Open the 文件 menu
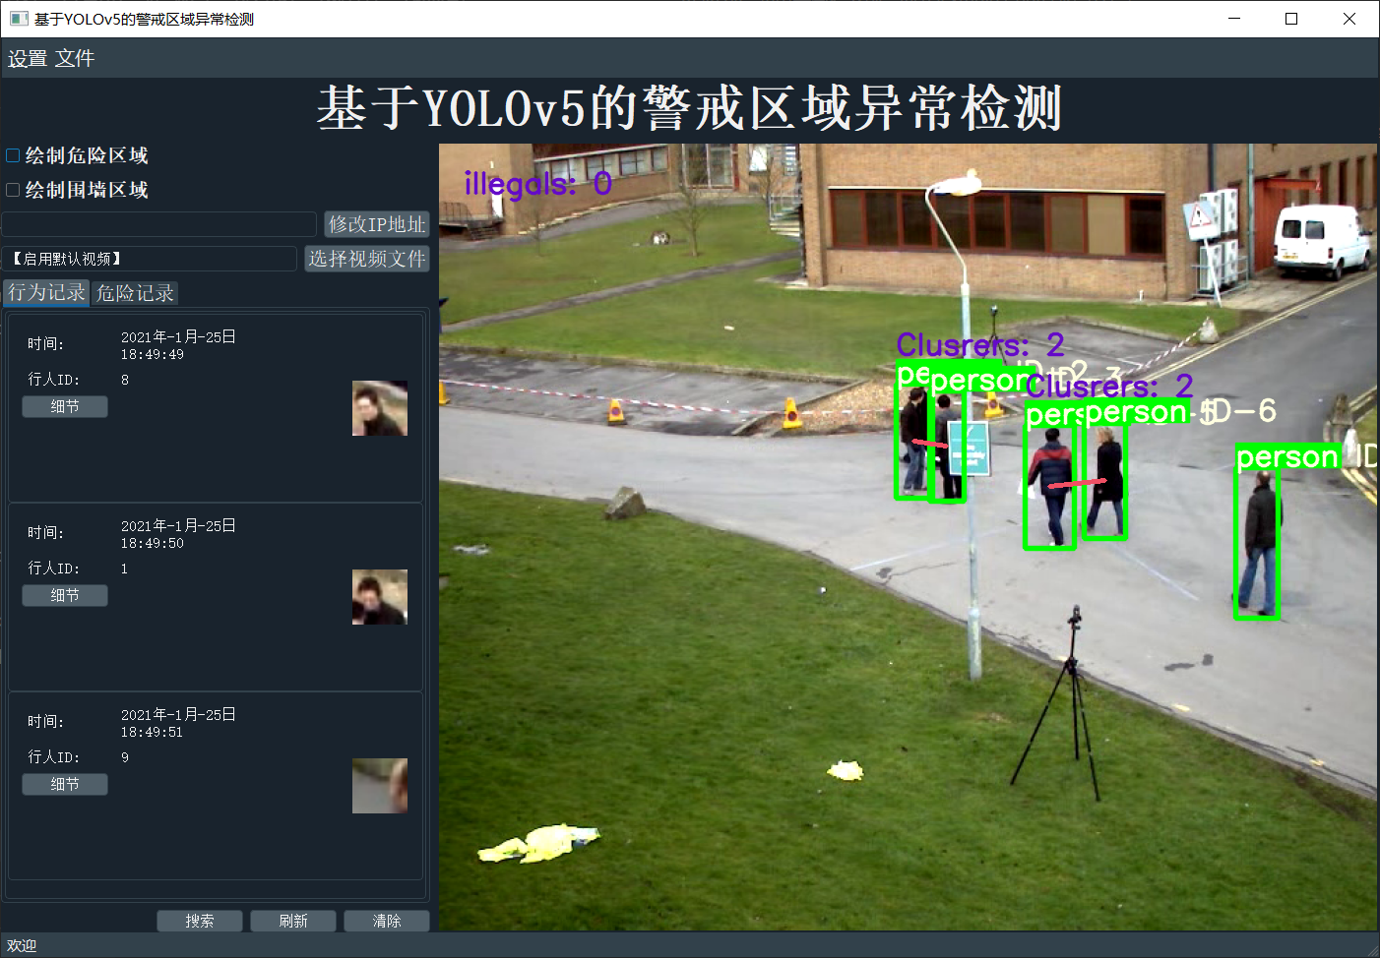This screenshot has height=958, width=1380. pos(75,58)
